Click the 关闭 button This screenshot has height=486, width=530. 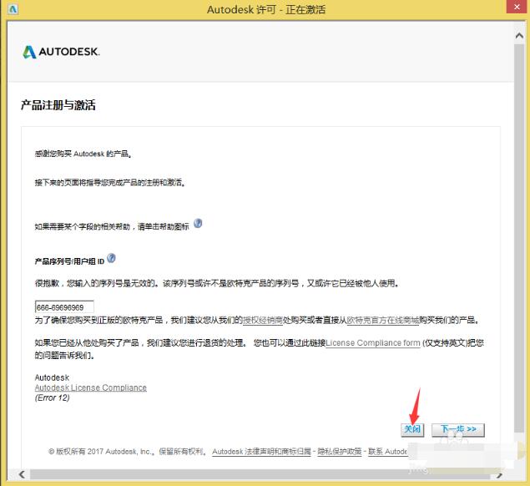tap(412, 429)
